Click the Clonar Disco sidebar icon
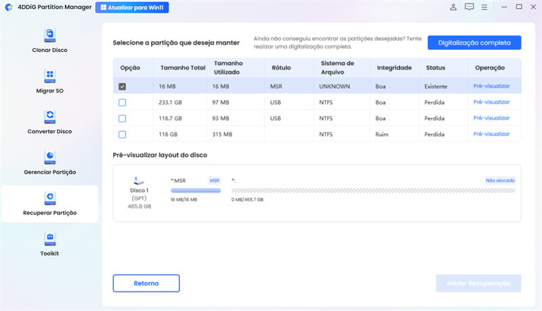The height and width of the screenshot is (311, 542). coord(49,34)
